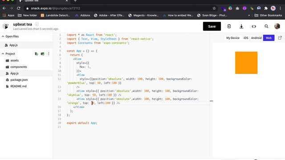The height and width of the screenshot is (160, 285).
Task: Click the camera extension icon in toolbar
Action: (x=237, y=8)
